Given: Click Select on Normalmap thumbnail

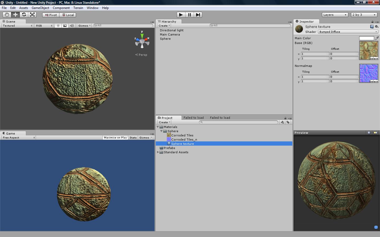Looking at the screenshot, I should point(374,81).
